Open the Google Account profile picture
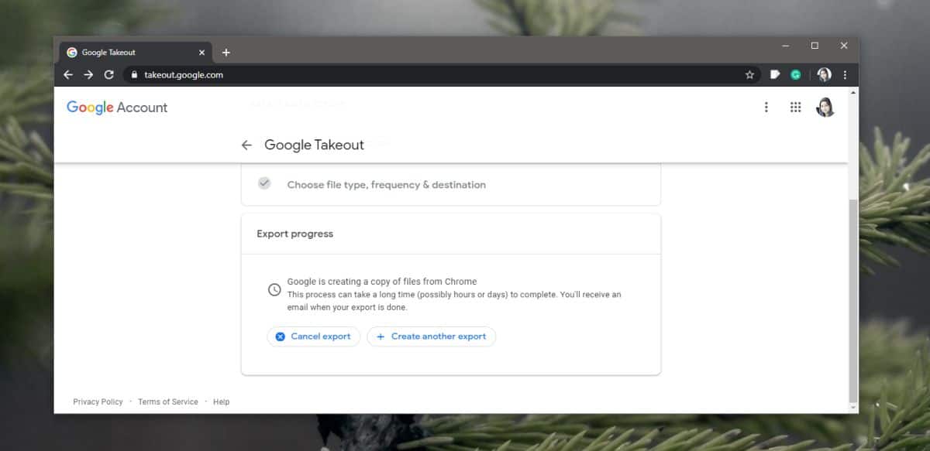 click(x=825, y=108)
